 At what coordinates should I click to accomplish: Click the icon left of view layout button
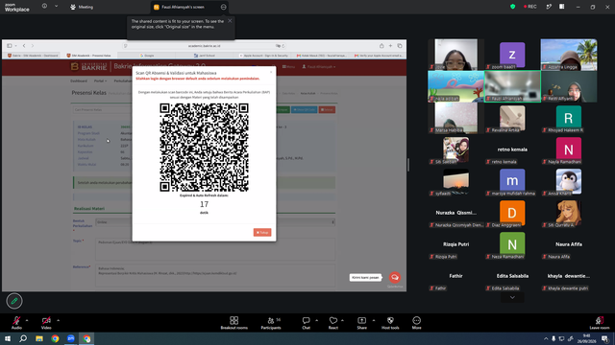click(549, 7)
